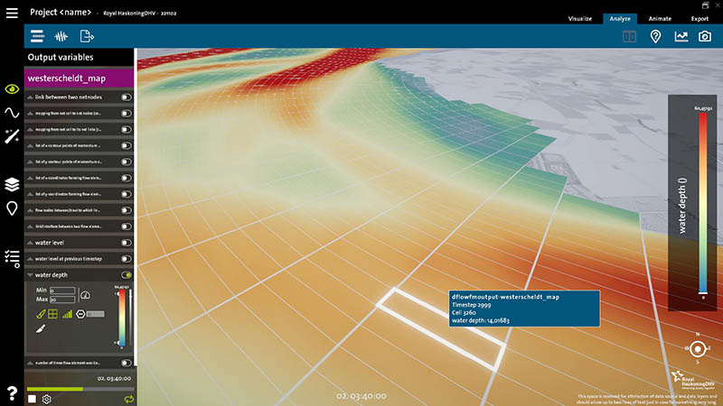Click the 02. 03:40:00 timestamp in viewport
Viewport: 723px width, 406px height.
(x=361, y=396)
